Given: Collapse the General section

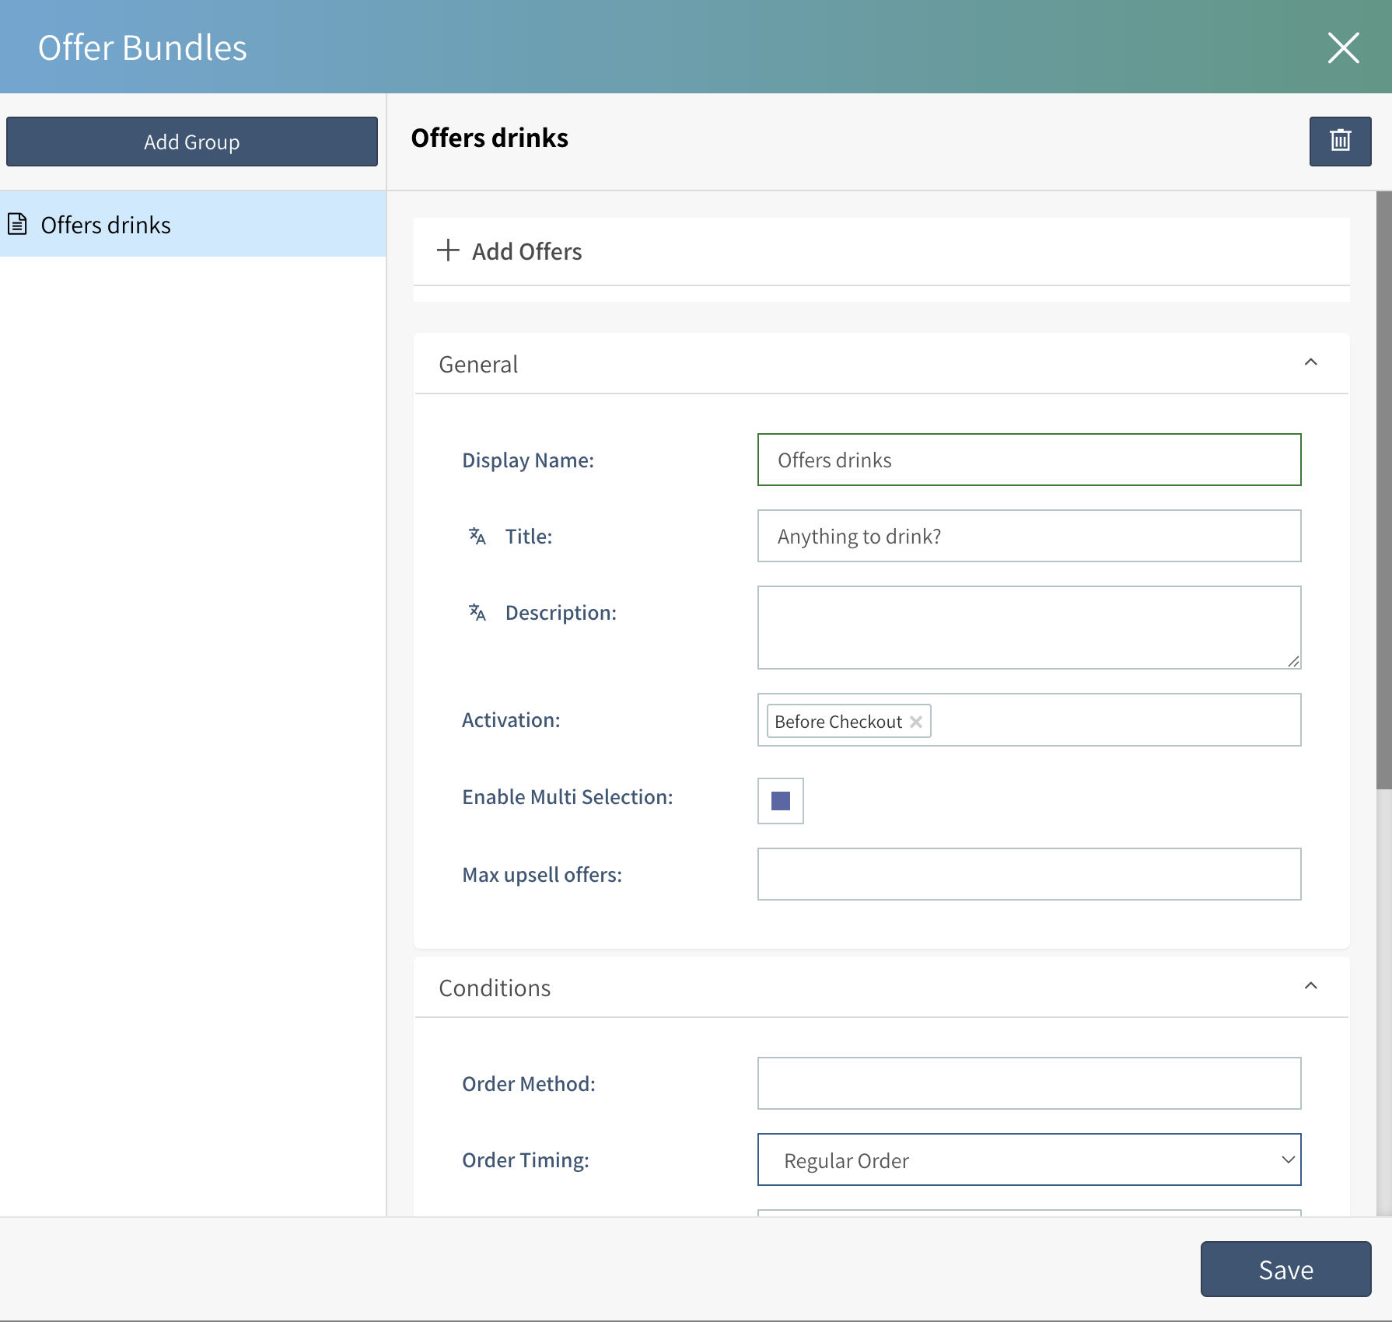Looking at the screenshot, I should click(x=1310, y=362).
